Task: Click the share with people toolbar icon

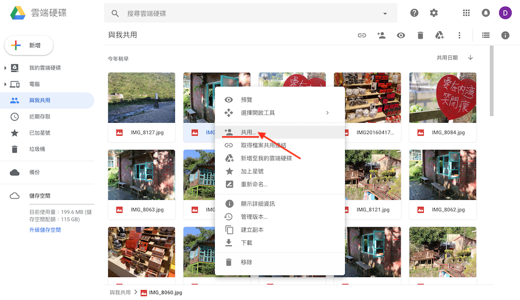Action: pos(381,35)
